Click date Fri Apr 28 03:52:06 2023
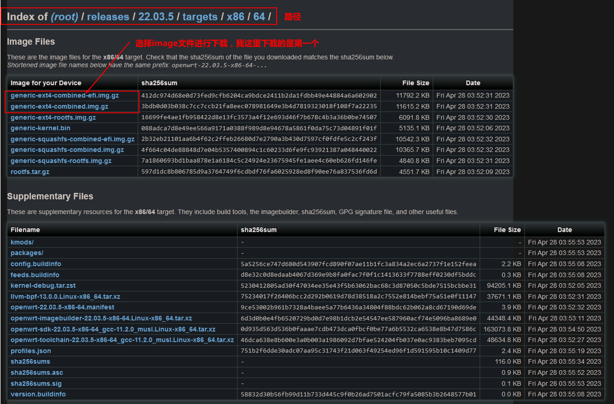614x404 pixels. coord(473,128)
